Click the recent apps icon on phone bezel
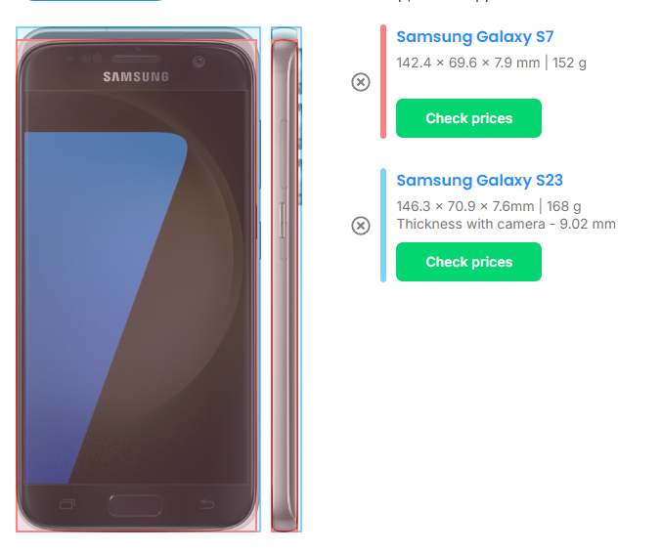This screenshot has width=661, height=553. pos(67,504)
